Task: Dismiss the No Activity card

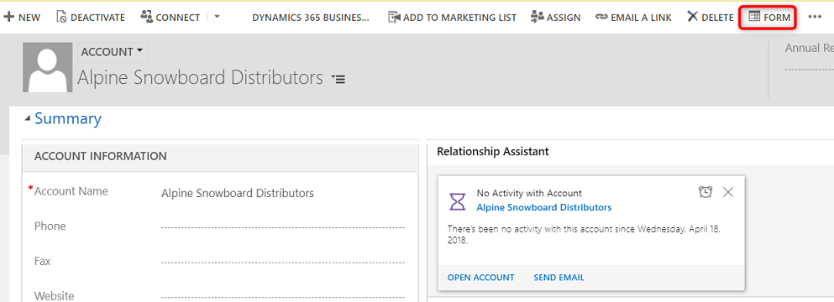Action: (x=728, y=192)
